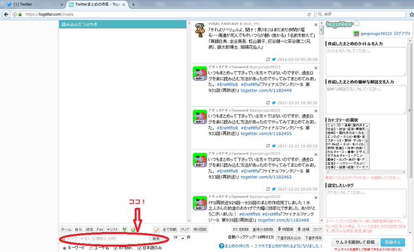Click the ログアウト logout link
This screenshot has height=252, width=414.
point(402,33)
